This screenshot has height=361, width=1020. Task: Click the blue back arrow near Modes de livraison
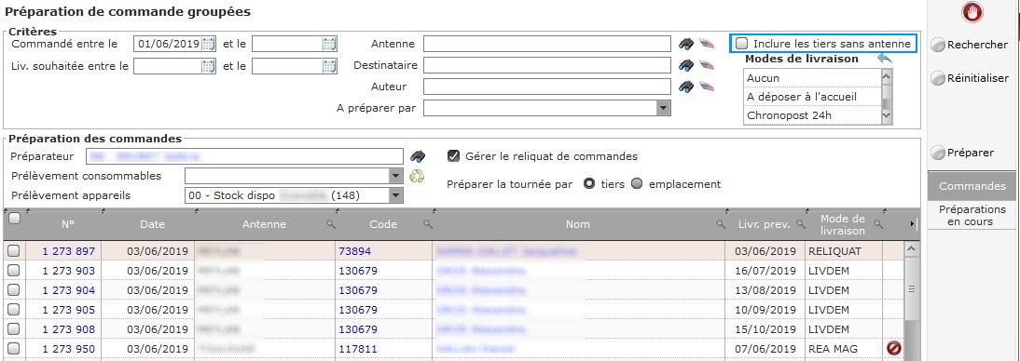point(884,59)
